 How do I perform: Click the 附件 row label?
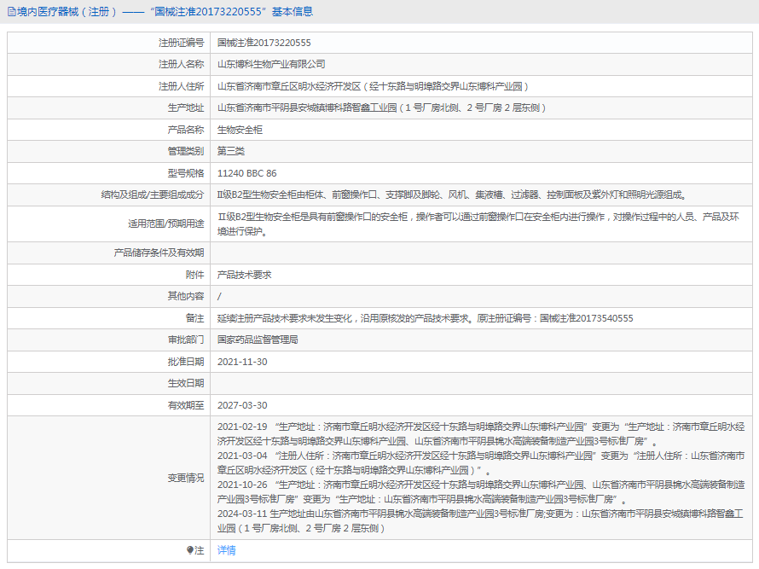tap(194, 275)
